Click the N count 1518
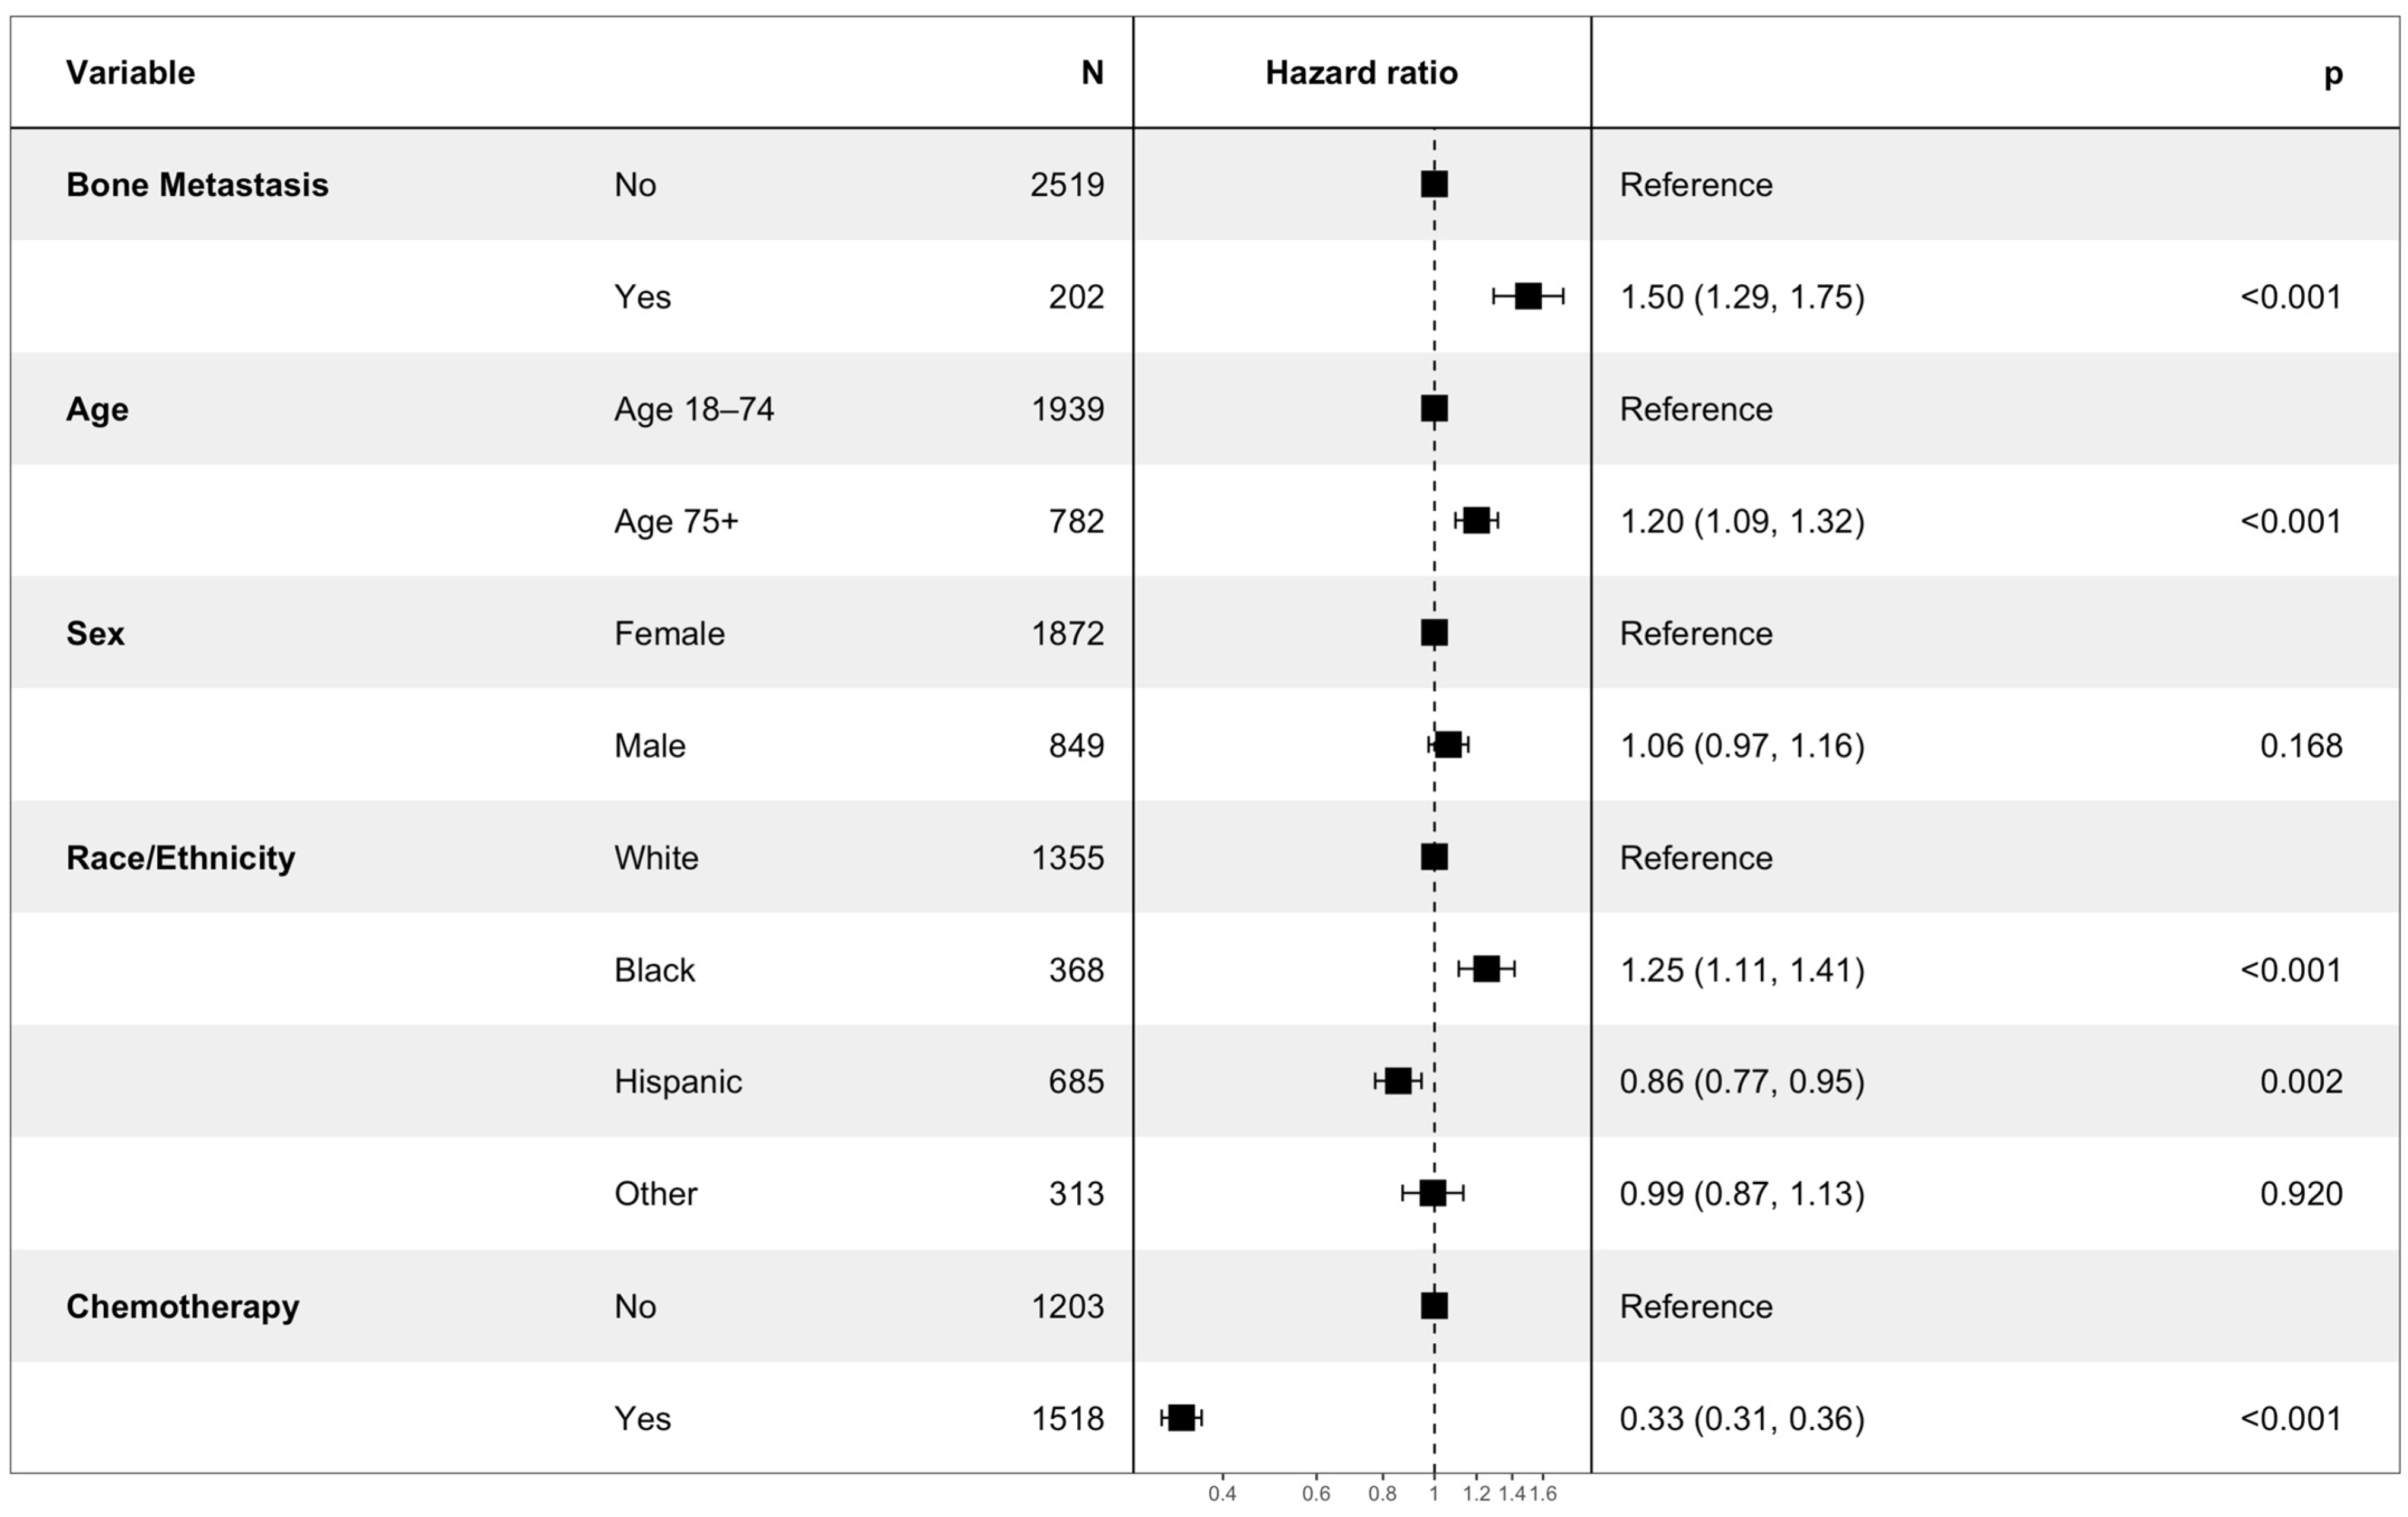The height and width of the screenshot is (1517, 2408). pyautogui.click(x=1067, y=1418)
